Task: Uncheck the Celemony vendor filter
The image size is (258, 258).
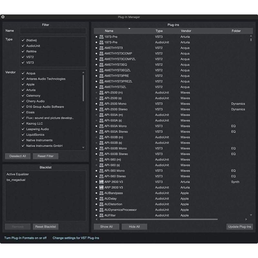Action: [x=23, y=95]
